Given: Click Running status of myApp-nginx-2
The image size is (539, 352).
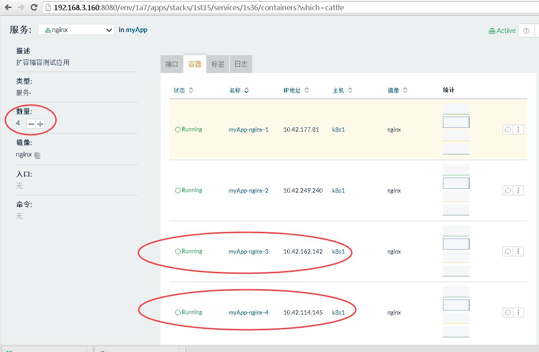Looking at the screenshot, I should [x=189, y=190].
